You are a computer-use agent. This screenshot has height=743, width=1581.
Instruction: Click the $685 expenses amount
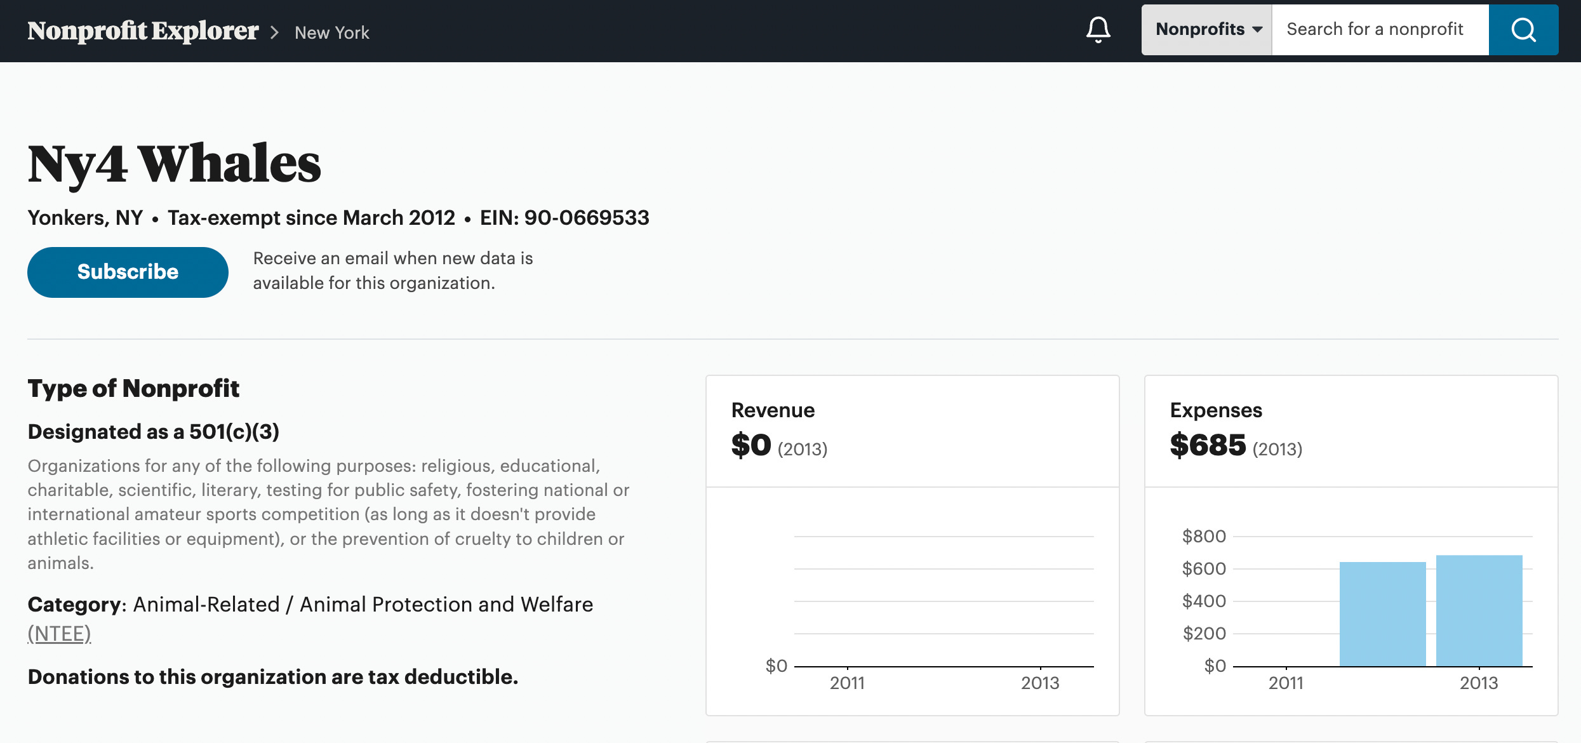(x=1208, y=445)
